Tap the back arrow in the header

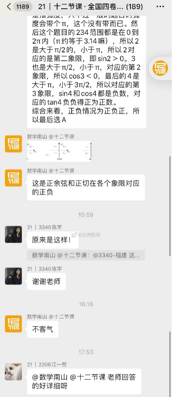(9, 7)
